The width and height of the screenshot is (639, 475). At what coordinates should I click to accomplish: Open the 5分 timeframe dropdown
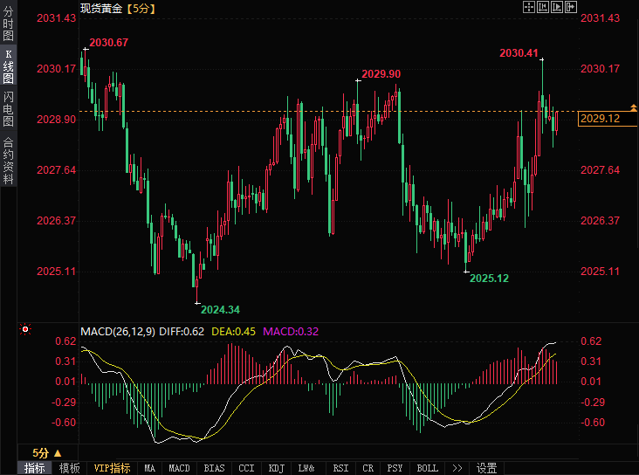click(x=46, y=453)
